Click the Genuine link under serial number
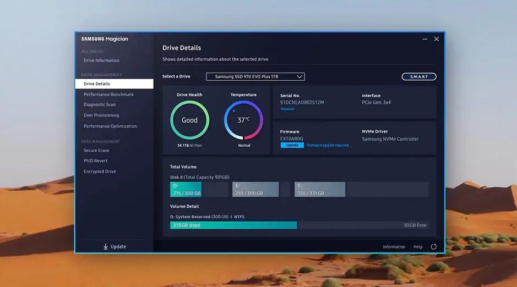 [x=287, y=109]
